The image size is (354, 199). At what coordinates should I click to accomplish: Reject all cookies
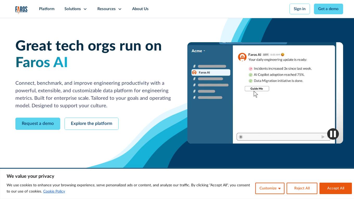pos(302,188)
